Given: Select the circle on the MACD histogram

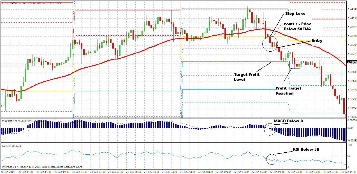Looking at the screenshot, I should coord(270,130).
